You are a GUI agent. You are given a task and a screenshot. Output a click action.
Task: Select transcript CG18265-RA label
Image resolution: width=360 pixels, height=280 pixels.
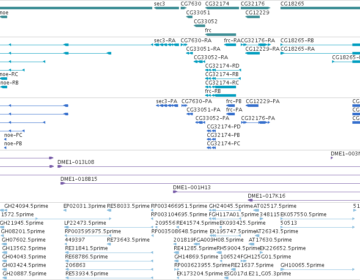point(297,49)
